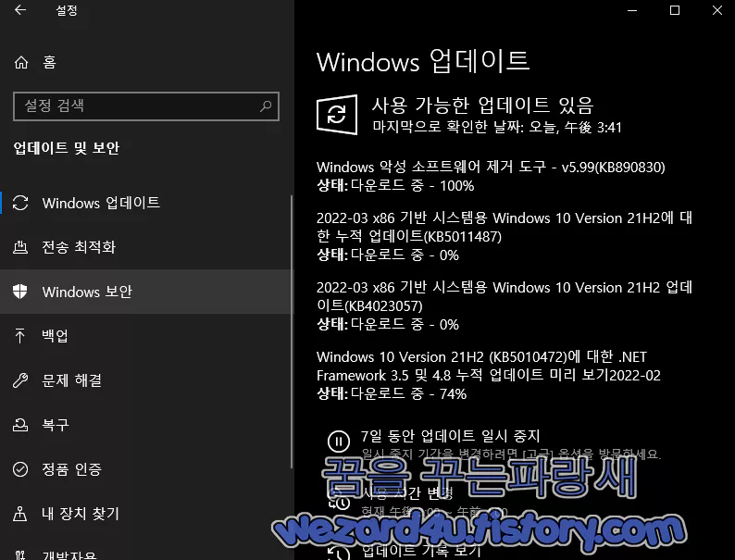The height and width of the screenshot is (560, 735).
Task: Select the Windows 업데이트 sync icon in sidebar
Action: [20, 203]
